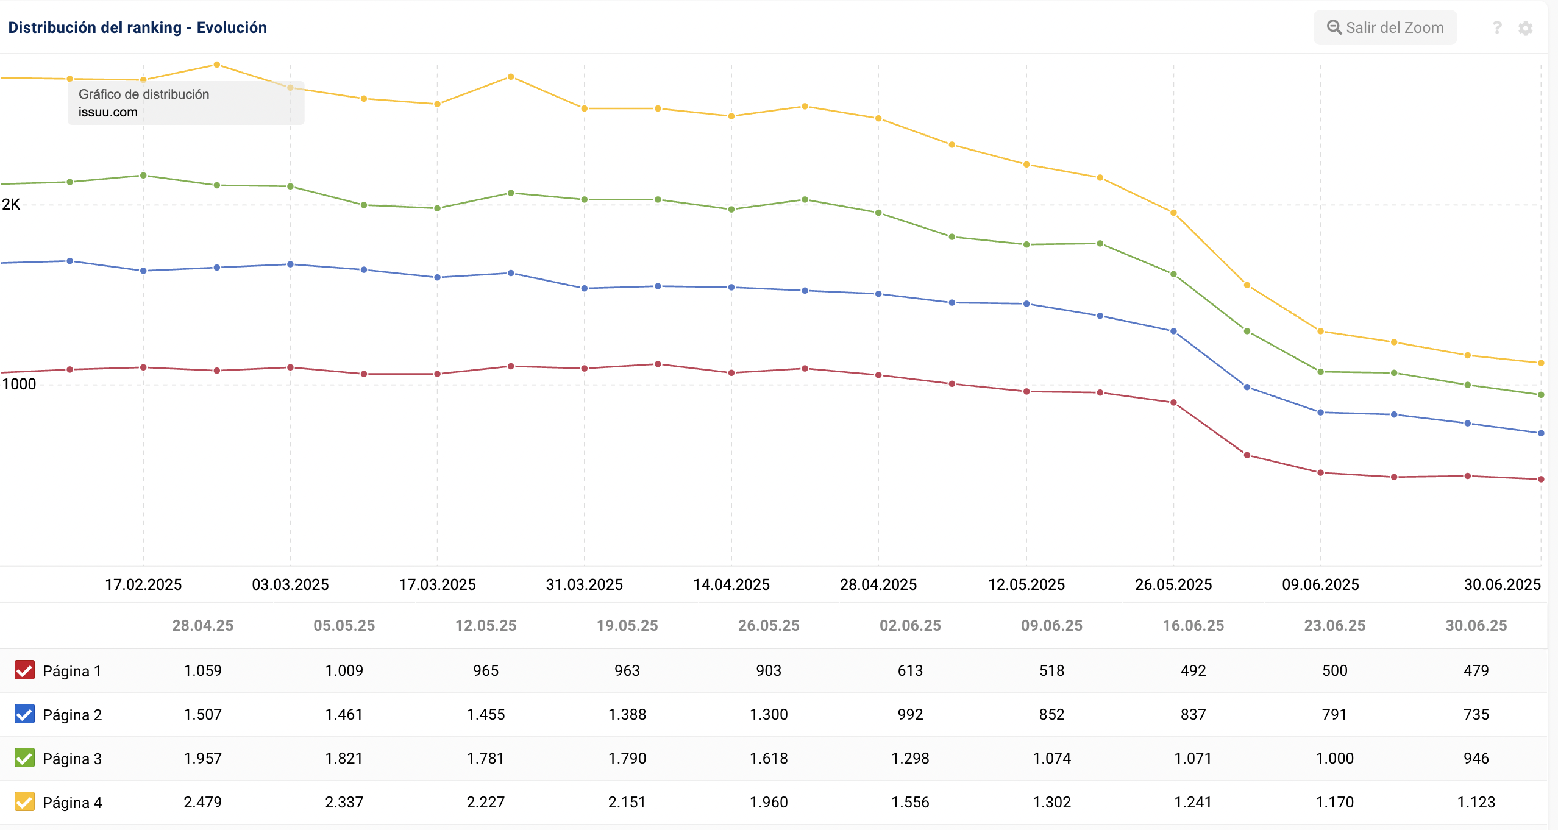Image resolution: width=1558 pixels, height=830 pixels.
Task: Click the Gráfico de distribución issuu.com tooltip
Action: [185, 103]
